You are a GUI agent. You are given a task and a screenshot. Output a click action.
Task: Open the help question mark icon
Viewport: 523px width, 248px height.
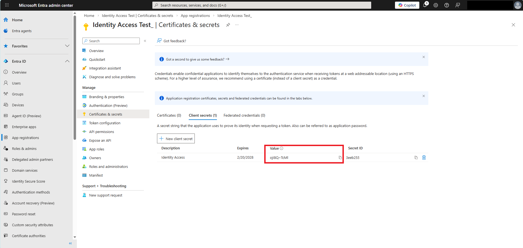pos(447,5)
